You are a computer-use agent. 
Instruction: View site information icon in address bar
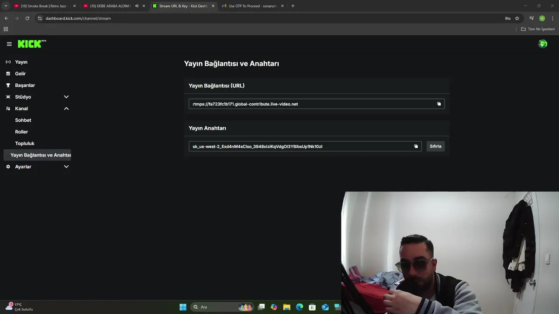click(40, 18)
